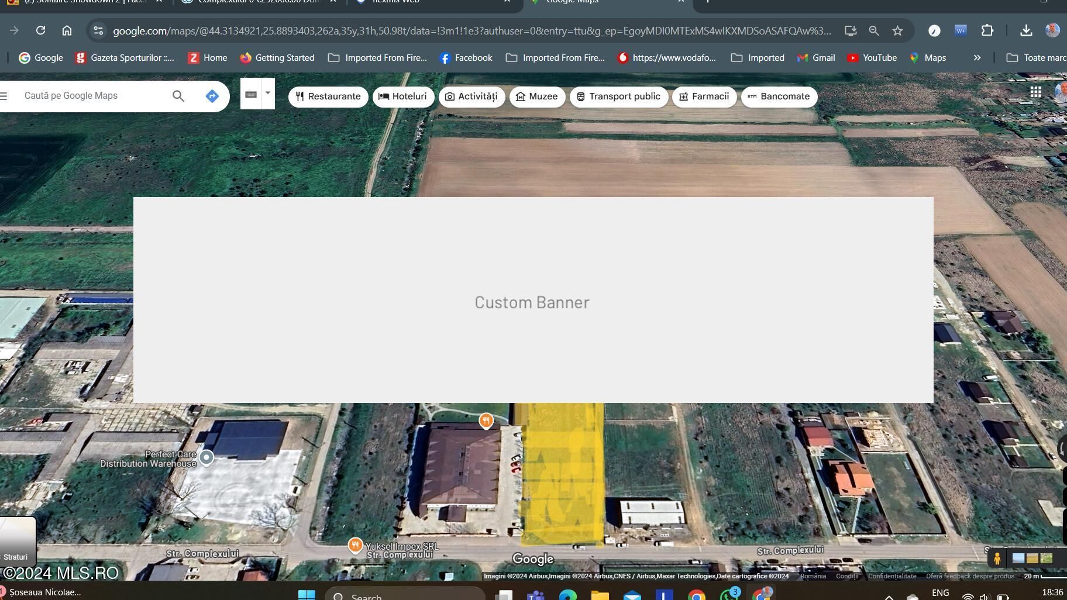Image resolution: width=1067 pixels, height=600 pixels.
Task: Toggle the Bancomate filter chip
Action: tap(779, 96)
